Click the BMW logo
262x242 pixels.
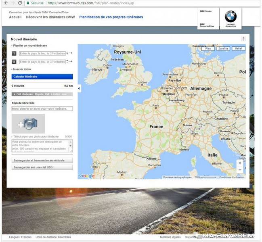point(231,17)
